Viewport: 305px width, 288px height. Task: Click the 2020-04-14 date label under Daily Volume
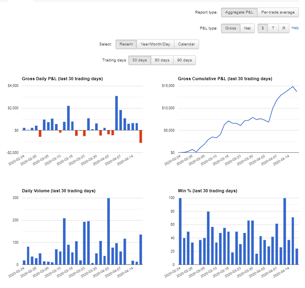coord(125,272)
